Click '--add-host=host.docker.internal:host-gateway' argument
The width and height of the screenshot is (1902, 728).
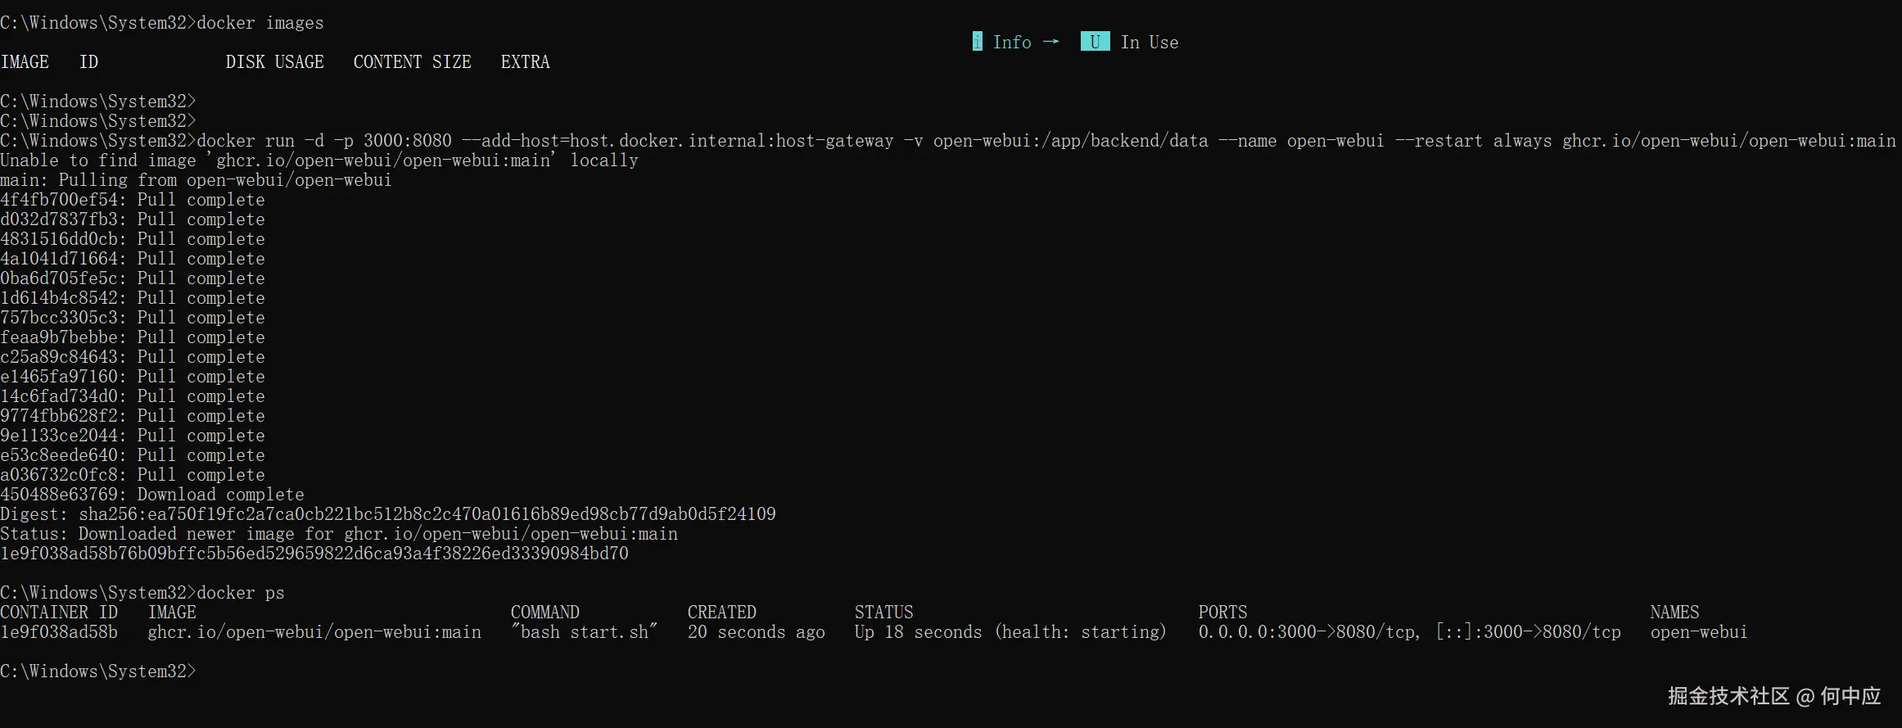point(678,141)
